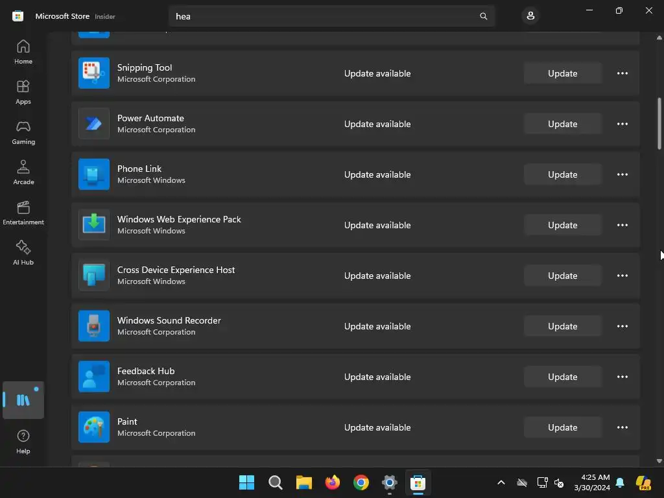Open more options for Windows Sound Recorder

tap(622, 326)
